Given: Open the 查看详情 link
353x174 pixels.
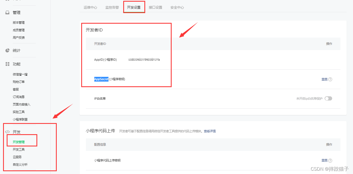Looking at the screenshot, I should click(x=210, y=131).
